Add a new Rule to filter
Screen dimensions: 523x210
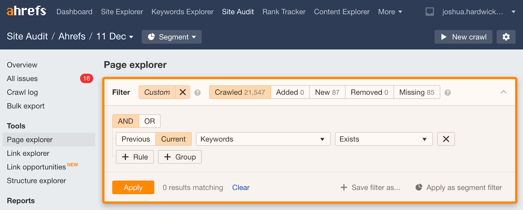(135, 157)
